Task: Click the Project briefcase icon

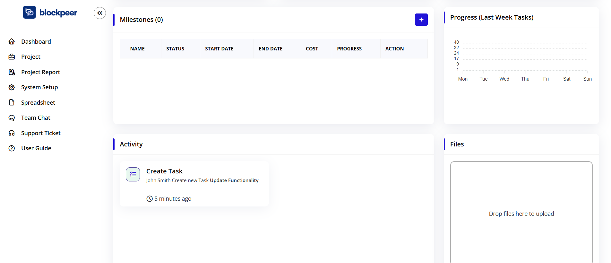Action: click(x=12, y=57)
